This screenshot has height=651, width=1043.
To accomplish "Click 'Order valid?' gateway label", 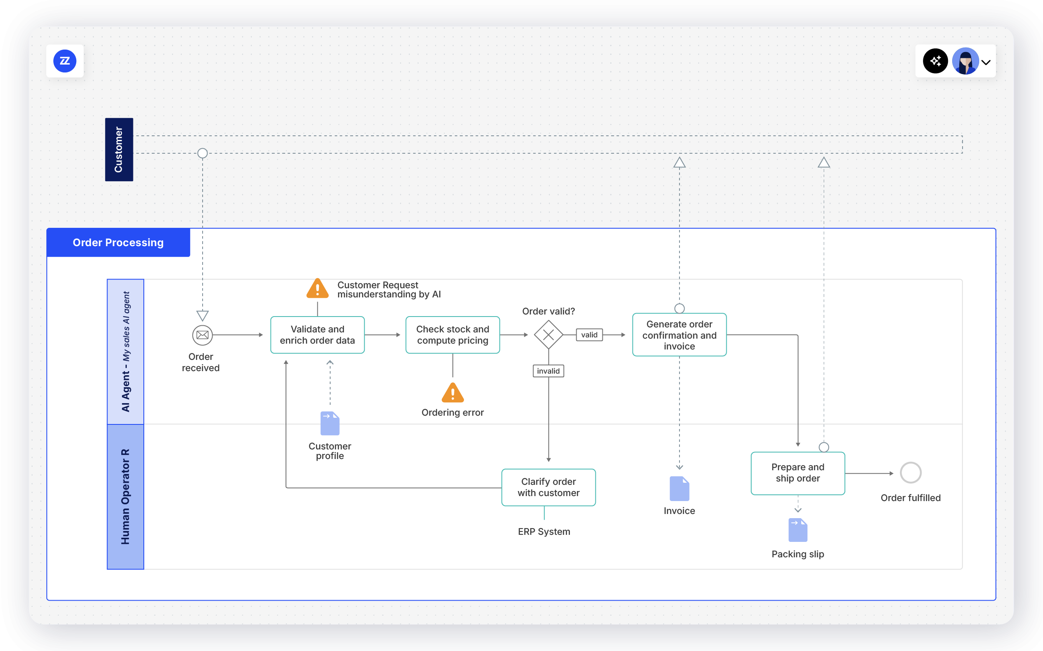I will tap(549, 311).
